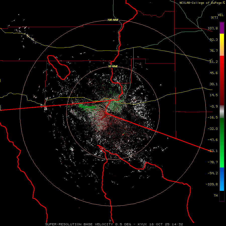Click the -78.7 velocity scale value
The height and width of the screenshot is (226, 226).
tap(213, 162)
